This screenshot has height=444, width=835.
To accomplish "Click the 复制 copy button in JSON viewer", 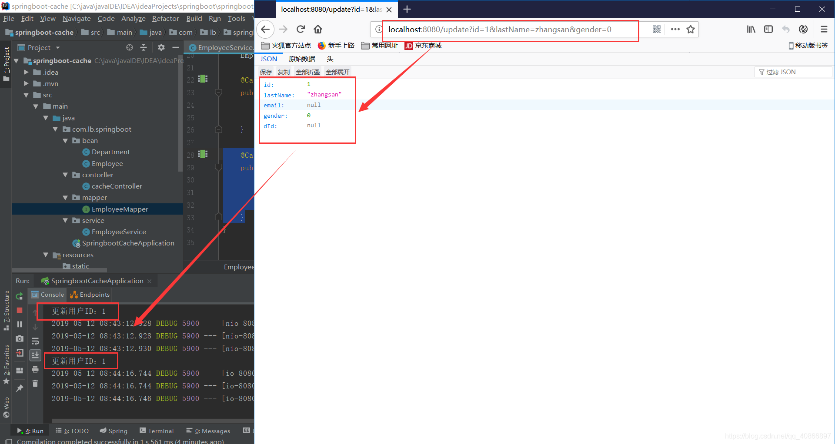I will [x=284, y=72].
